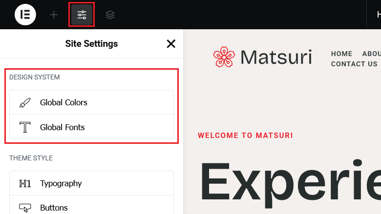Open Site Settings via the sliders icon
Viewport: 381px width, 214px height.
pos(82,15)
